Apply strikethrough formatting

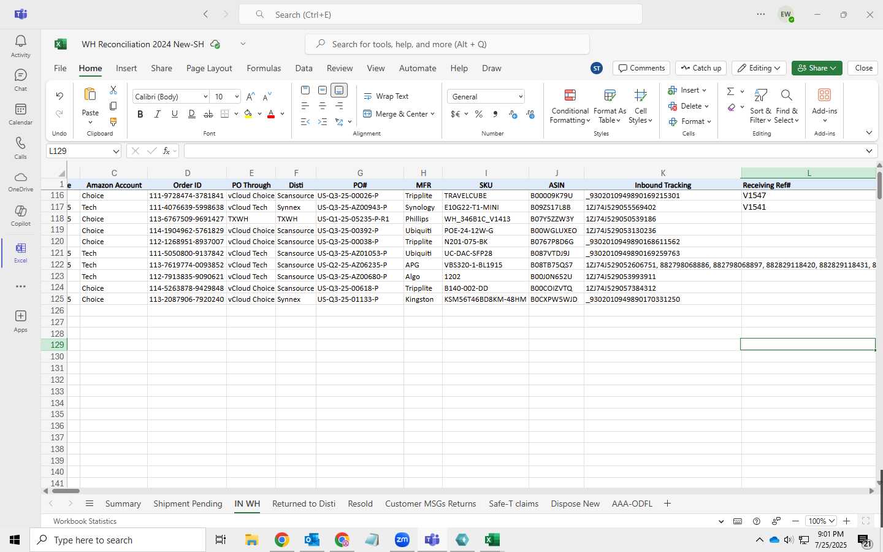tap(208, 114)
